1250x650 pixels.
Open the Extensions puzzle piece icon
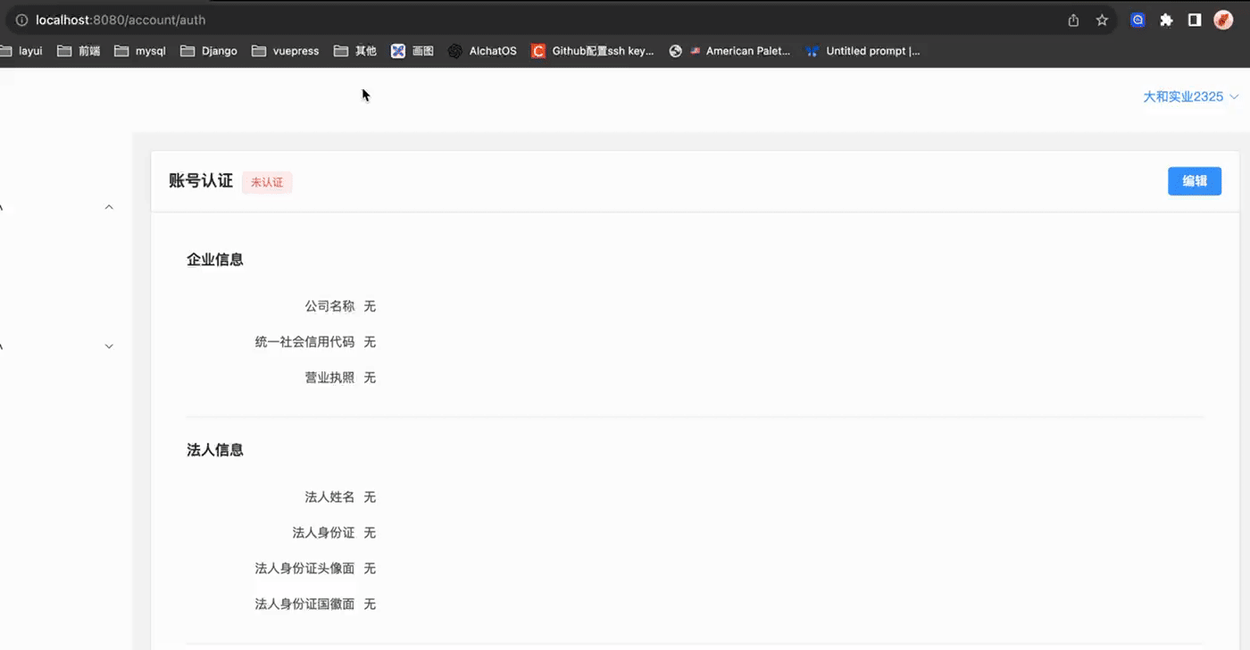(x=1166, y=21)
